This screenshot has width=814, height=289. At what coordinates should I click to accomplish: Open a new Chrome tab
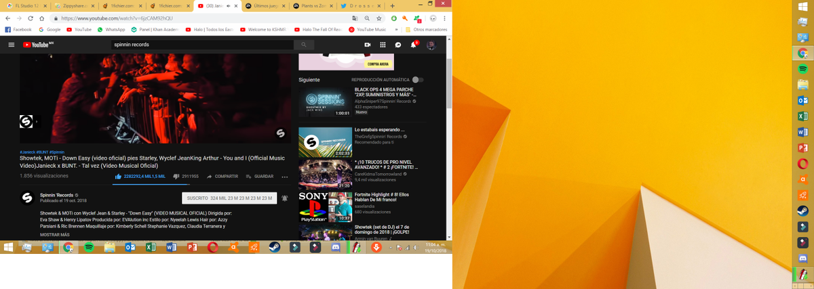click(393, 5)
